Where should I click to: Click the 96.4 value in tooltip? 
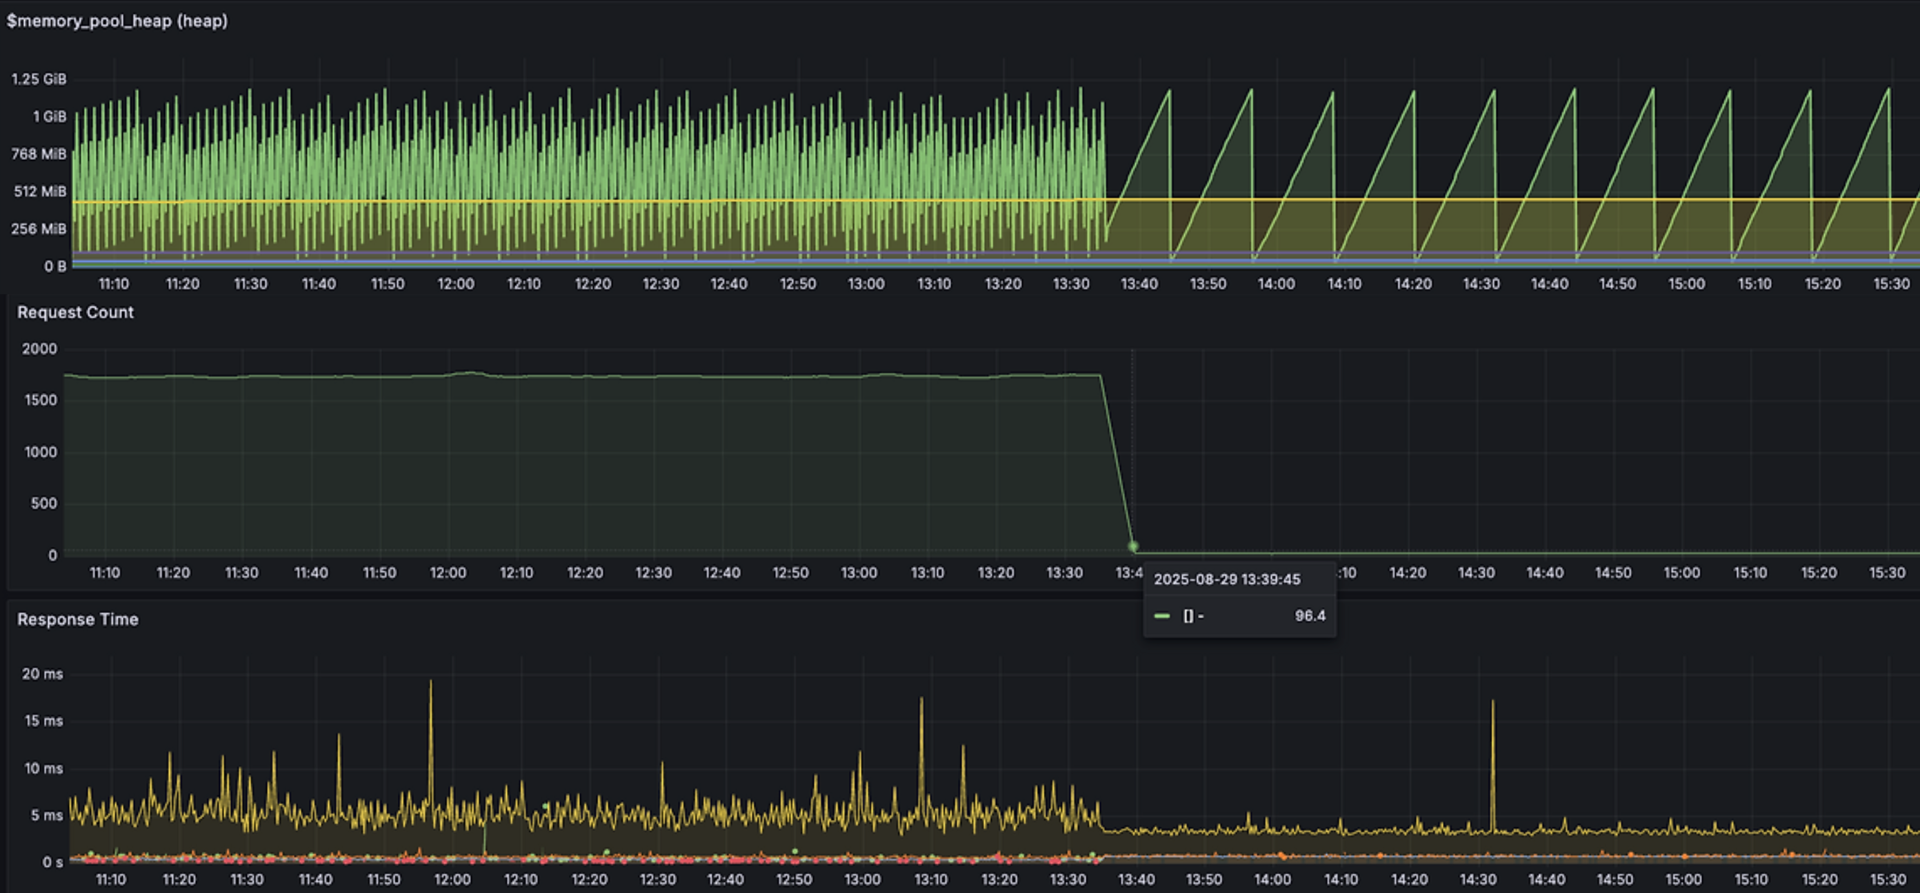tap(1310, 616)
